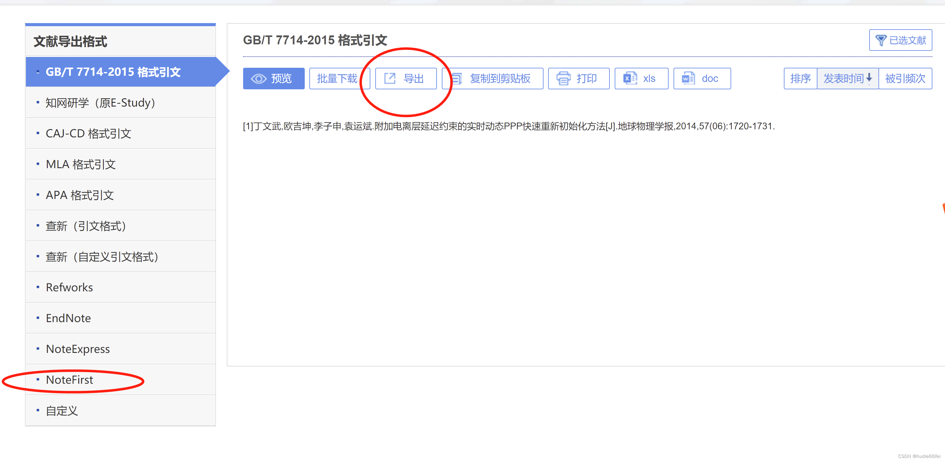Viewport: 945px width, 461px height.
Task: Click the eye icon on 预览 button
Action: [x=259, y=79]
